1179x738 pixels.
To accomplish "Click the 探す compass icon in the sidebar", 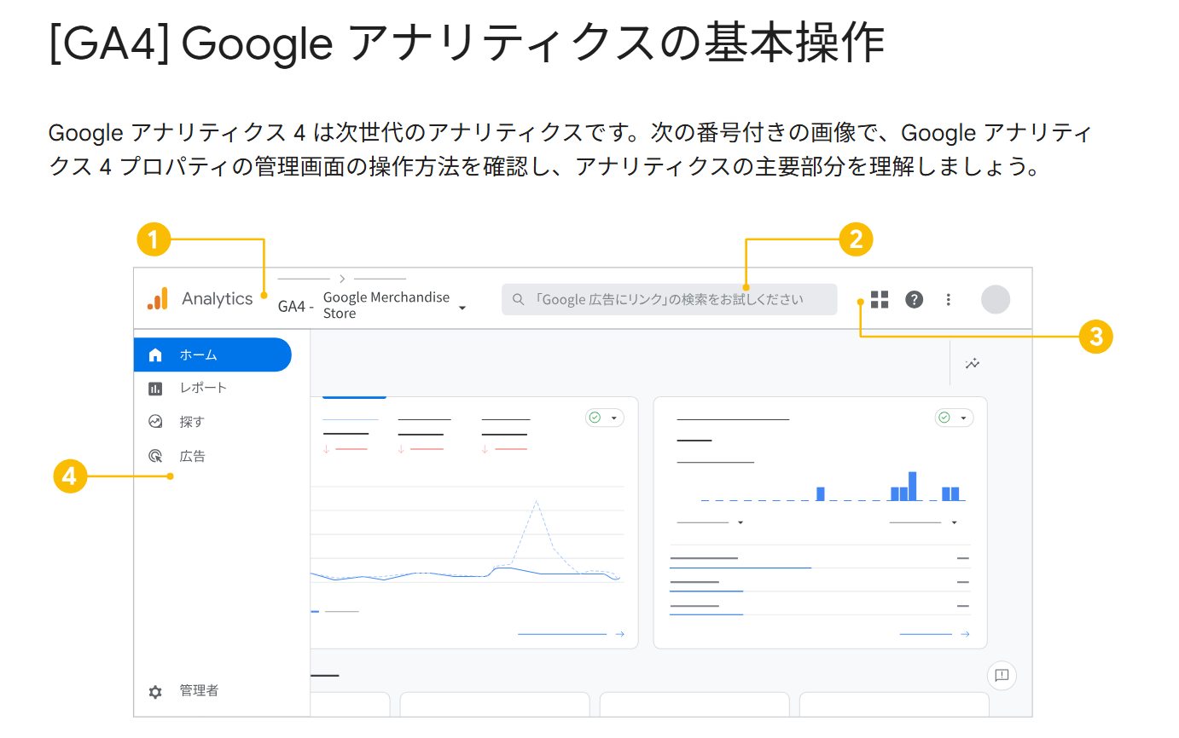I will 155,421.
